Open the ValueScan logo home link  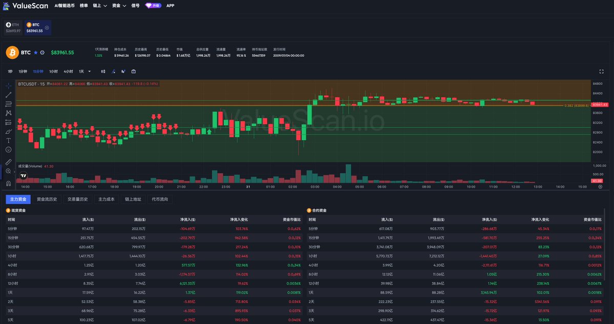(26, 6)
